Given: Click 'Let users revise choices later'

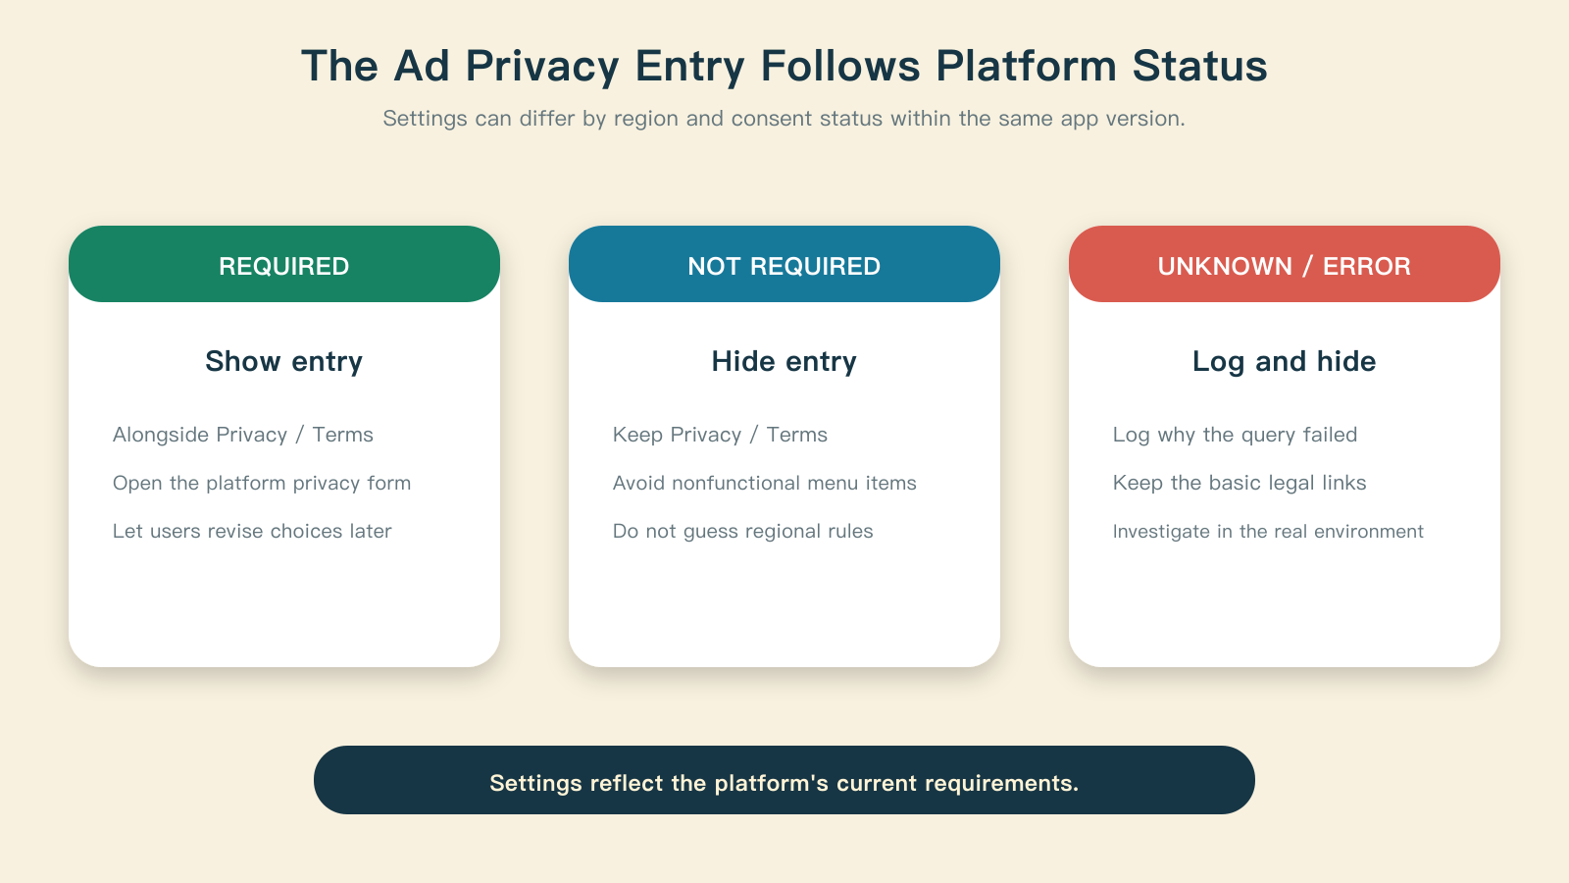Looking at the screenshot, I should click(x=252, y=531).
